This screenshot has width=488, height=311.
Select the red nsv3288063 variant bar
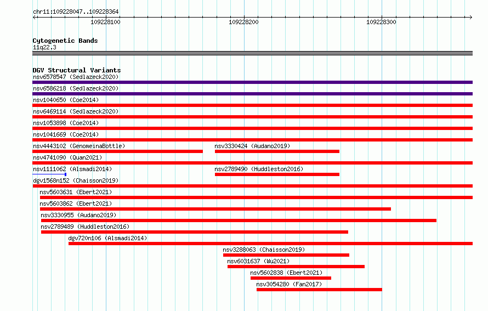point(286,255)
